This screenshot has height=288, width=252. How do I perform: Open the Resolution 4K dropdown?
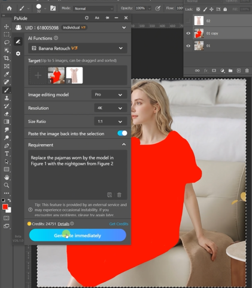[111, 108]
